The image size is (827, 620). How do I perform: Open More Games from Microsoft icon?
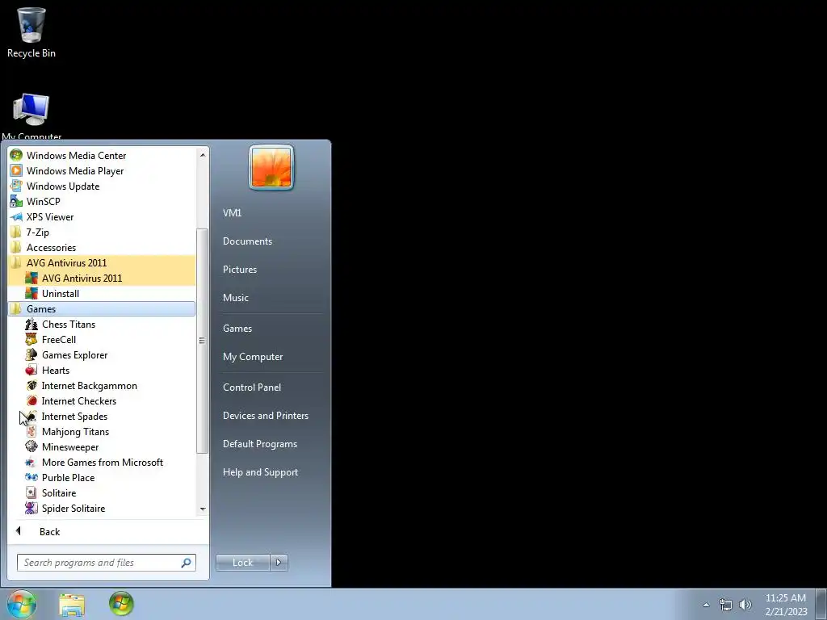[31, 462]
